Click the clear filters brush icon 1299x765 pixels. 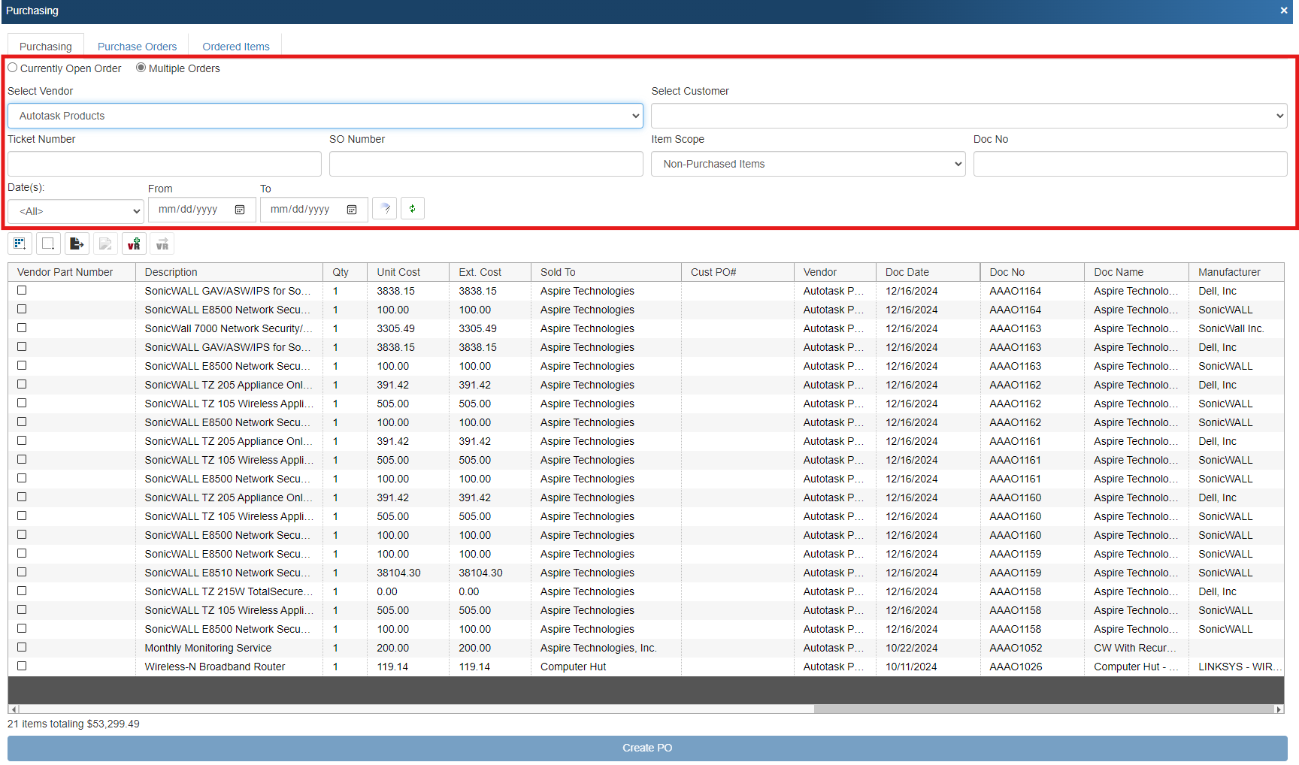[385, 209]
